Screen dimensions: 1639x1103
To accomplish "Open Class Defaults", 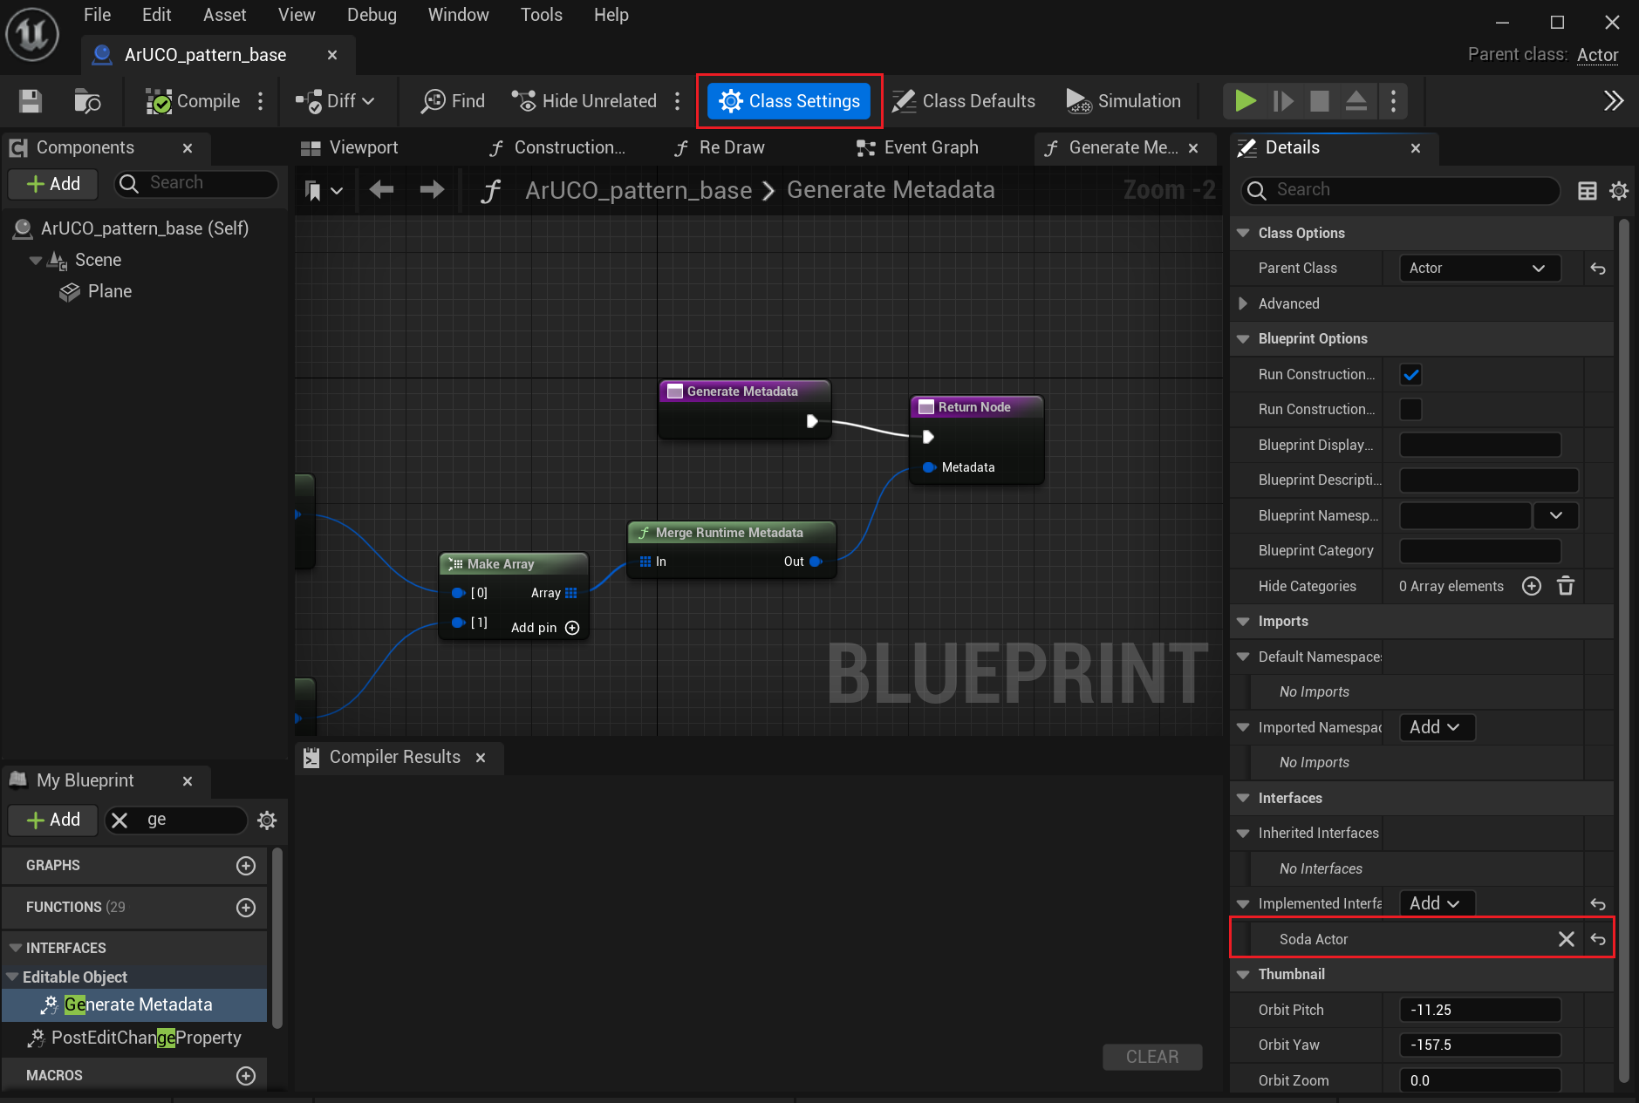I will point(963,101).
